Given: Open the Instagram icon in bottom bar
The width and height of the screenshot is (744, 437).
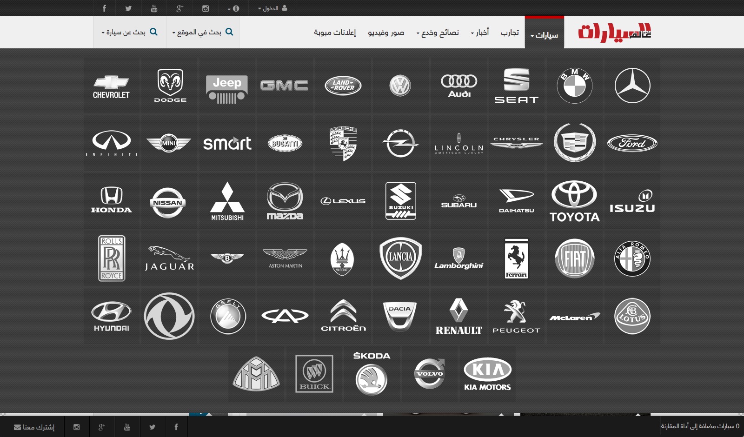Looking at the screenshot, I should 77,427.
